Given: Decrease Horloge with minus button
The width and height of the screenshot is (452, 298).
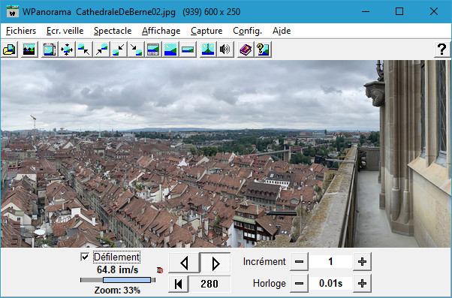Looking at the screenshot, I should click(x=299, y=284).
